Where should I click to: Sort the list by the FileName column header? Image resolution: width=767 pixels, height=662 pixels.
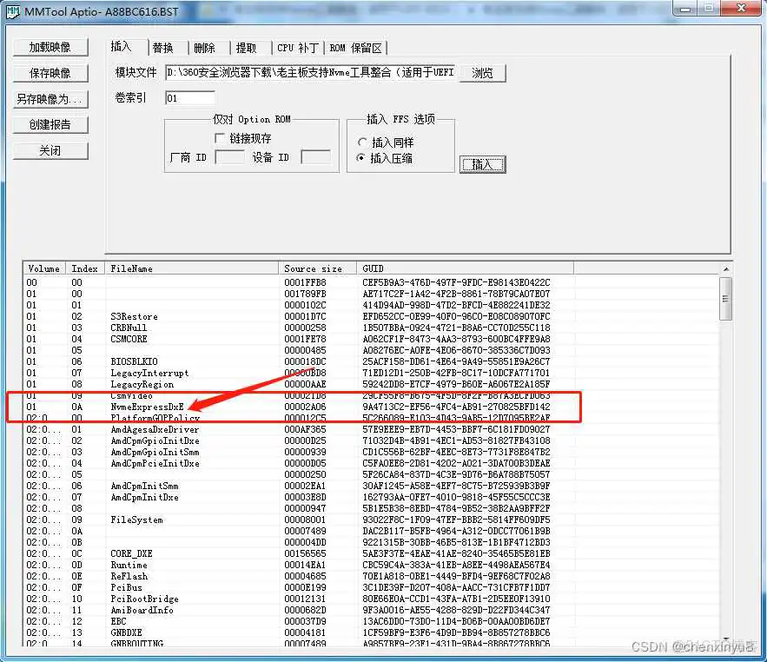pyautogui.click(x=130, y=268)
